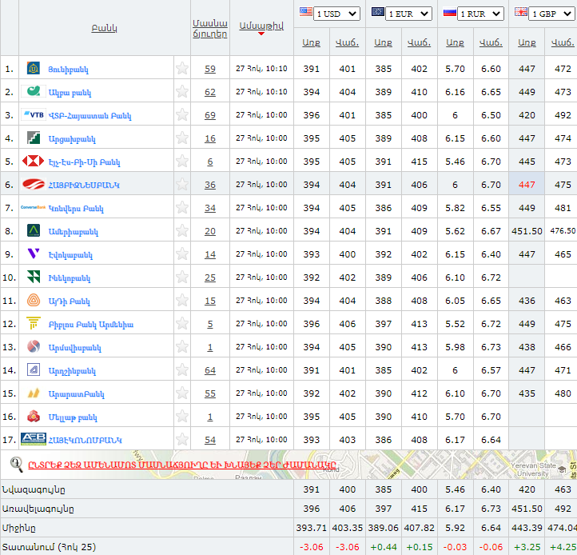Click the +3.25 fluctuation value
The height and width of the screenshot is (555, 577).
click(527, 547)
